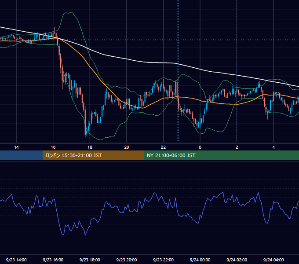Click the 9/23 18:00 label on the lower time axis
The image size is (299, 264).
tap(90, 260)
